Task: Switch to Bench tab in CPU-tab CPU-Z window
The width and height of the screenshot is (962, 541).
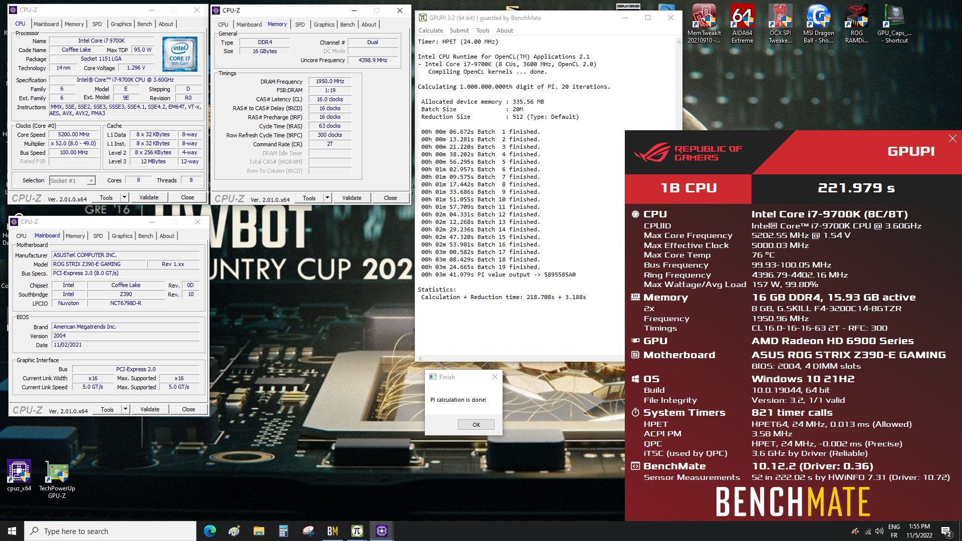Action: coord(144,24)
